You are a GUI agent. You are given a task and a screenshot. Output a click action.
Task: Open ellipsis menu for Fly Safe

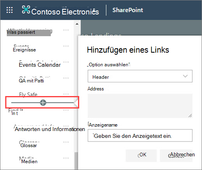click(66, 94)
